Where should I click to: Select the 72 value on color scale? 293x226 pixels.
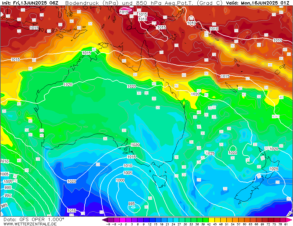click(x=268, y=224)
